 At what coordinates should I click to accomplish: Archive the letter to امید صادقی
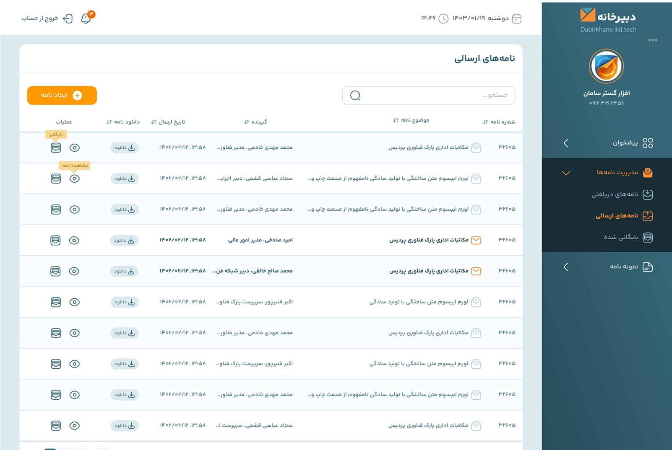click(55, 240)
